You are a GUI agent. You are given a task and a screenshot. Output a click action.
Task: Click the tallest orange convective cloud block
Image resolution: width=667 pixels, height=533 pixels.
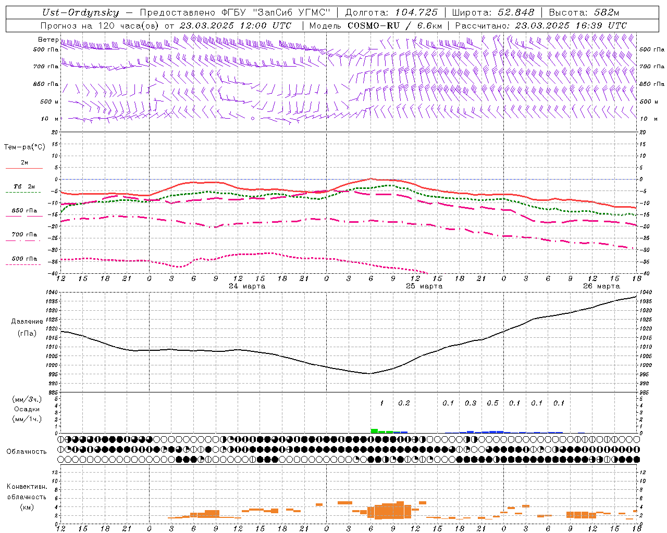[x=400, y=510]
